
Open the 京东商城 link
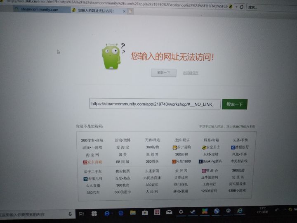coord(92,162)
